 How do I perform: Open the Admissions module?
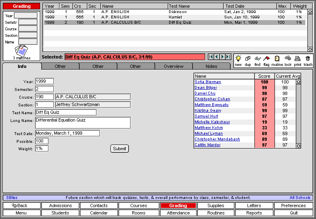[x=60, y=205]
